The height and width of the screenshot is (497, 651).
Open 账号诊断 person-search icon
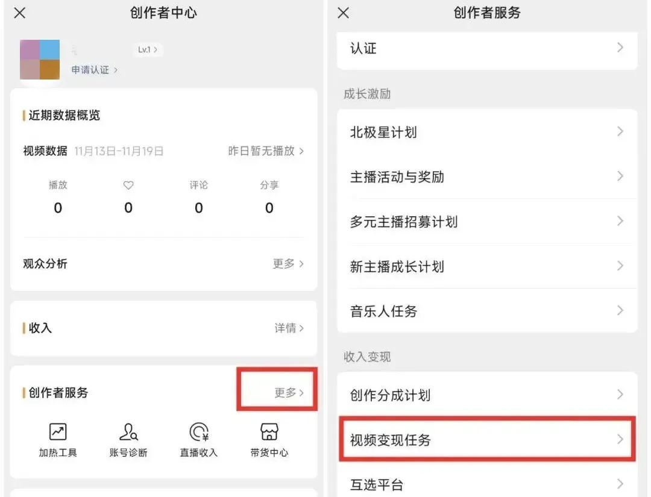[128, 432]
